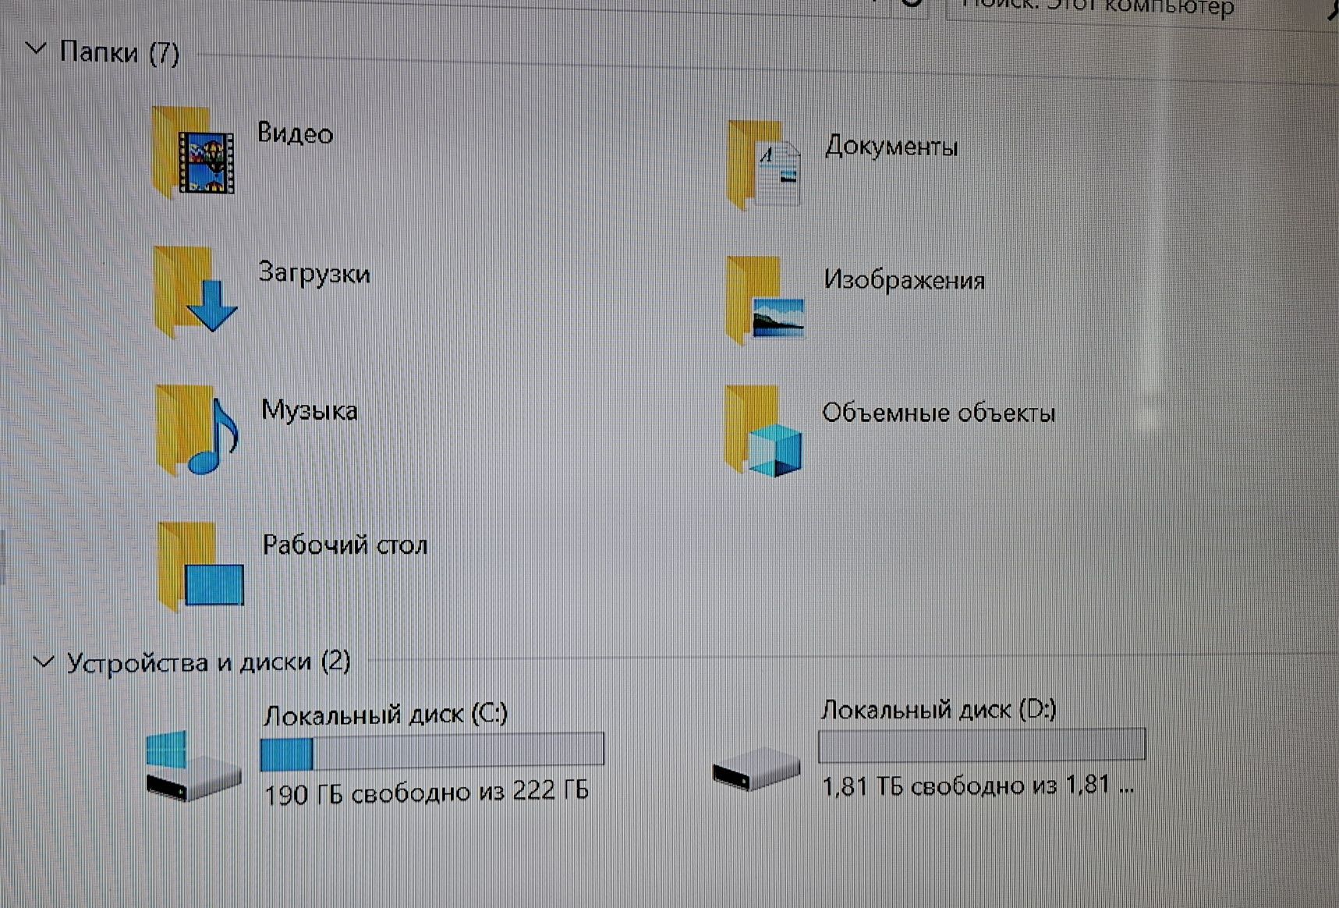This screenshot has width=1339, height=908.
Task: Select the Локальный диск (D:) drive icon
Action: pyautogui.click(x=756, y=768)
